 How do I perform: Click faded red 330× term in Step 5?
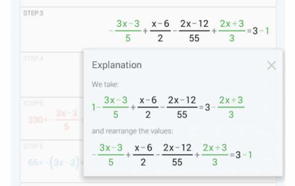[x=37, y=120]
